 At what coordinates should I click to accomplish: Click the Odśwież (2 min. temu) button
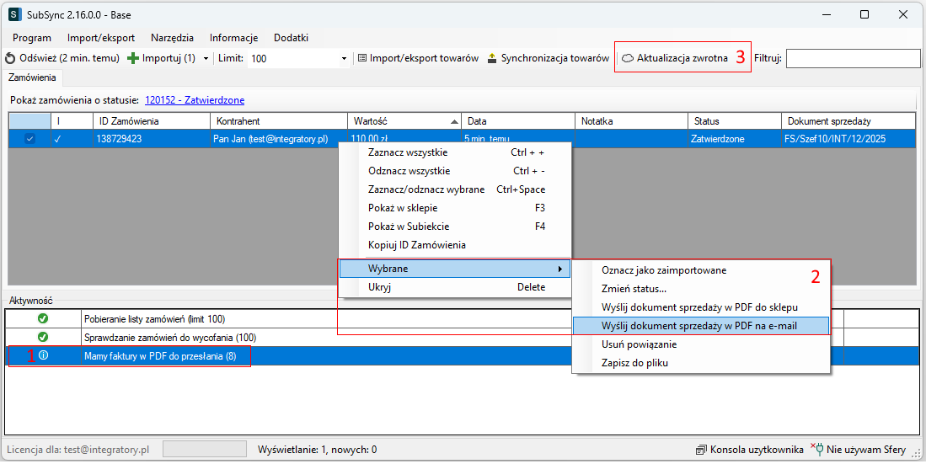(62, 58)
